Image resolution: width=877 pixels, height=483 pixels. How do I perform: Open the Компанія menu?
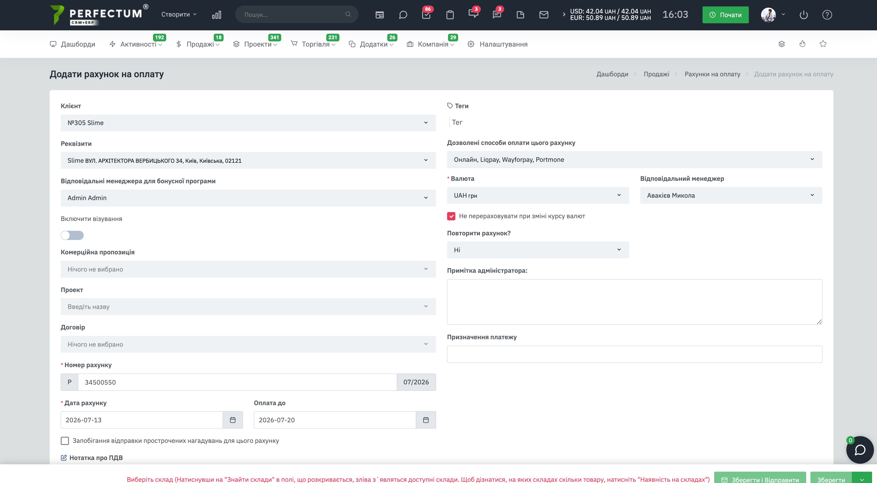click(x=430, y=44)
